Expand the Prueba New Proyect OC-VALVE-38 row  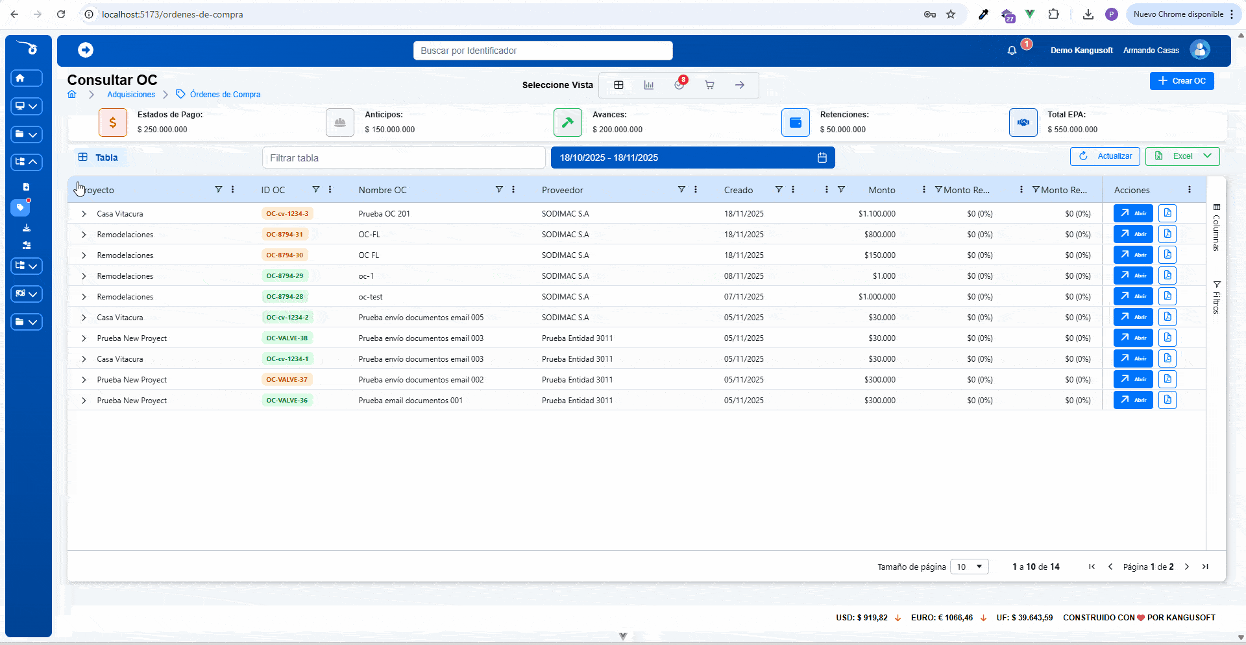(x=84, y=338)
